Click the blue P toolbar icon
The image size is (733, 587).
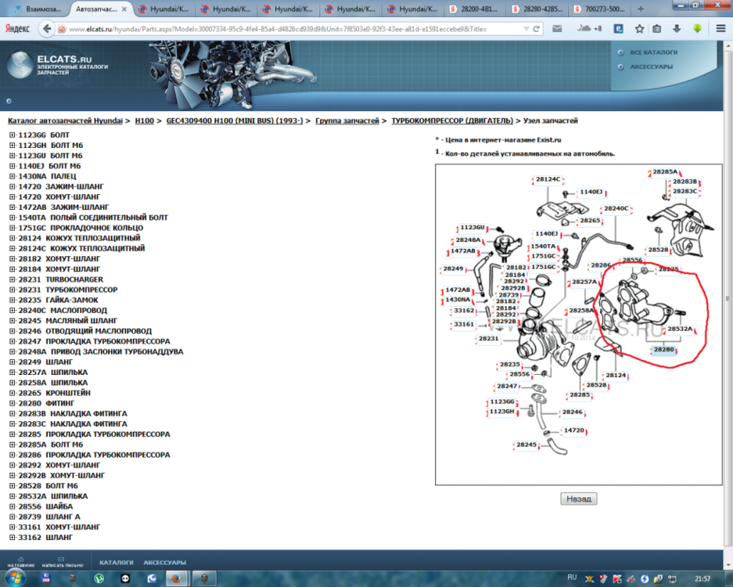coord(618,29)
